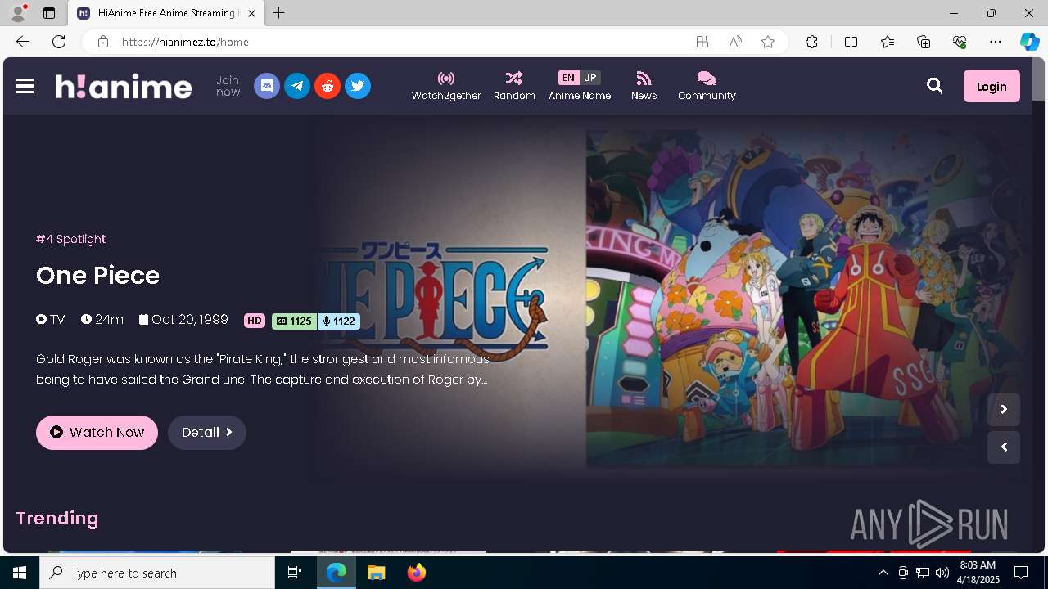
Task: Open File Explorer from taskbar
Action: [376, 573]
